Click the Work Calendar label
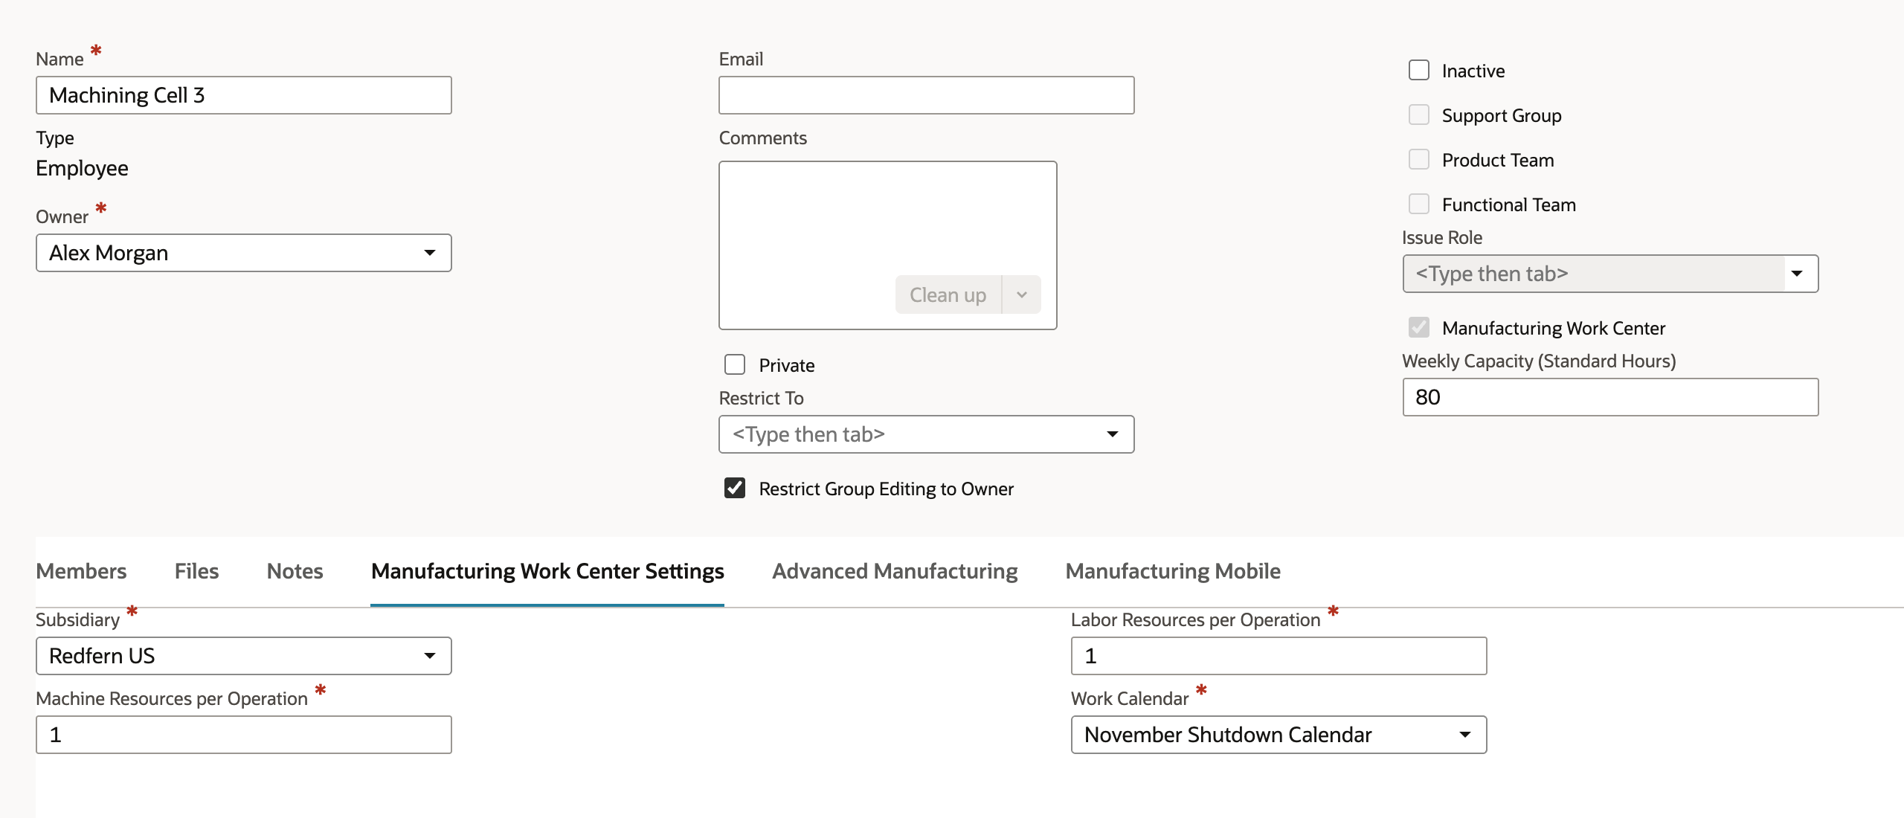 (1130, 698)
